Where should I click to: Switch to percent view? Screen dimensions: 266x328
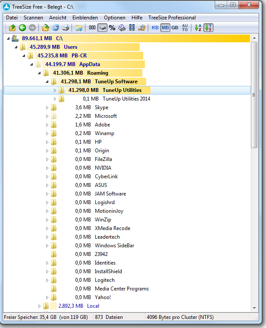(x=112, y=28)
